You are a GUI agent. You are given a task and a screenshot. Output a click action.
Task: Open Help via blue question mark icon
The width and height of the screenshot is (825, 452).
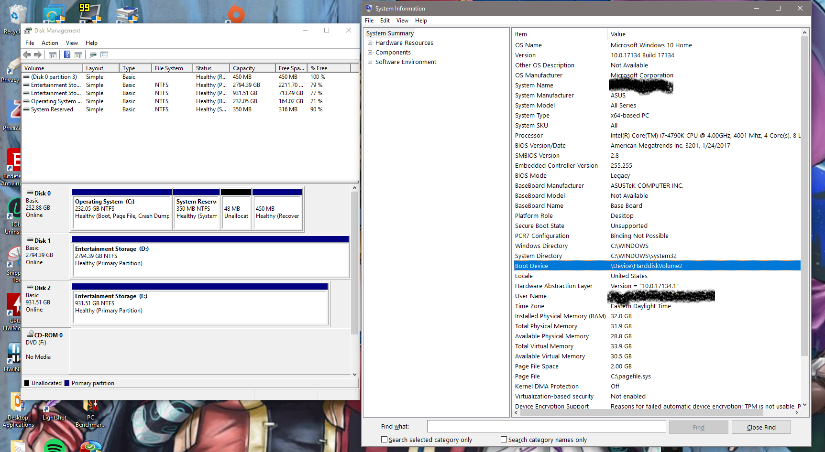tap(67, 55)
